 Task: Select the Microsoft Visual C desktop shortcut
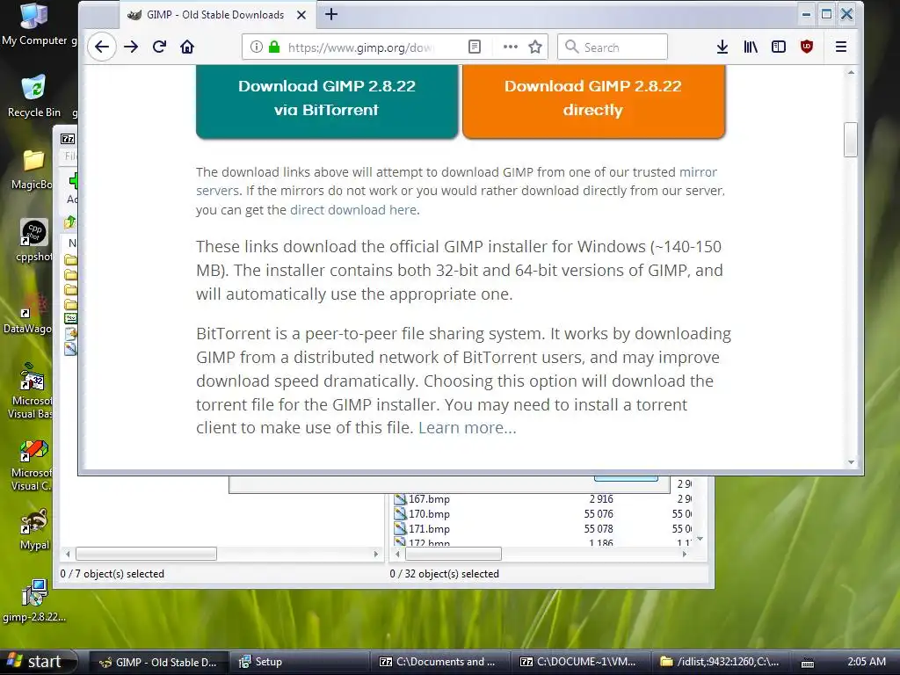point(32,465)
